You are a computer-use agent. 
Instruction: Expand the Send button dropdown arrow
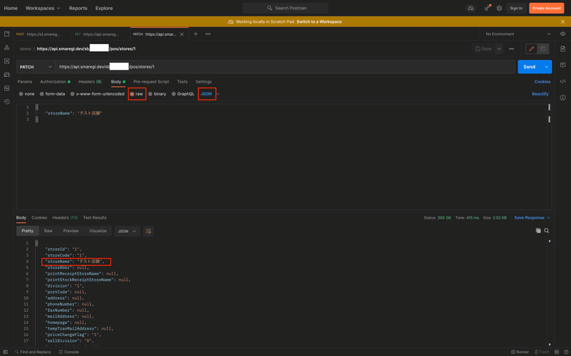click(546, 67)
